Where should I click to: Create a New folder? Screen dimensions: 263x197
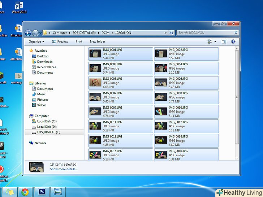pos(98,41)
